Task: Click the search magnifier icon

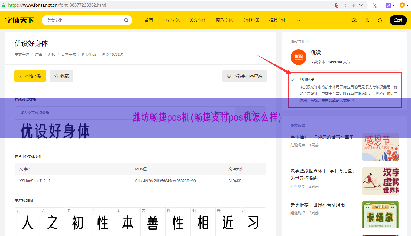Action: (126, 20)
